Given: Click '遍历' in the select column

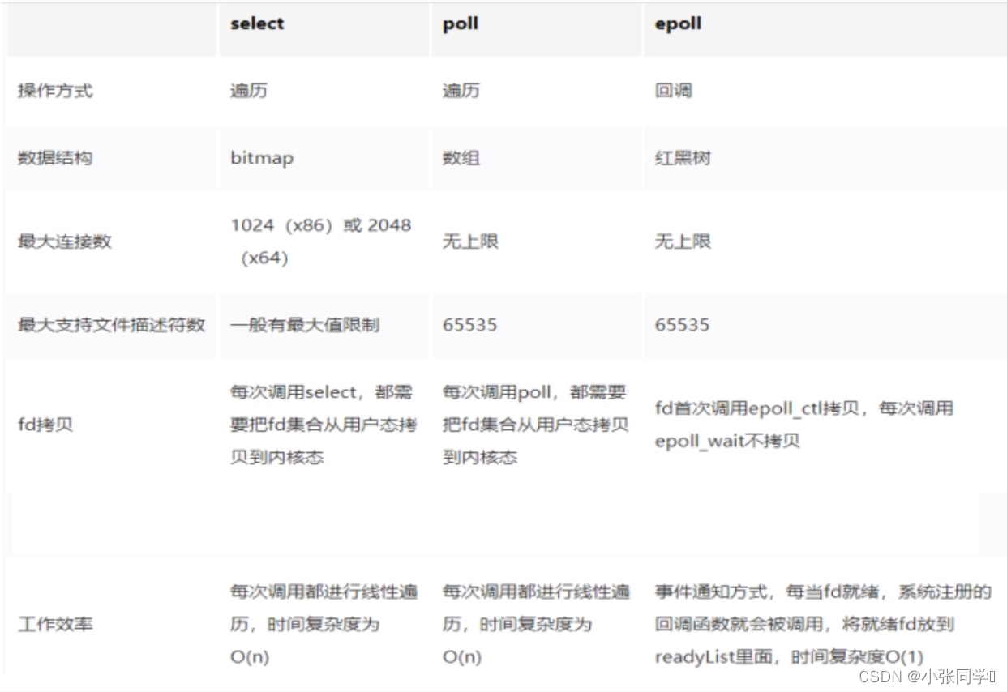Looking at the screenshot, I should coord(249,91).
